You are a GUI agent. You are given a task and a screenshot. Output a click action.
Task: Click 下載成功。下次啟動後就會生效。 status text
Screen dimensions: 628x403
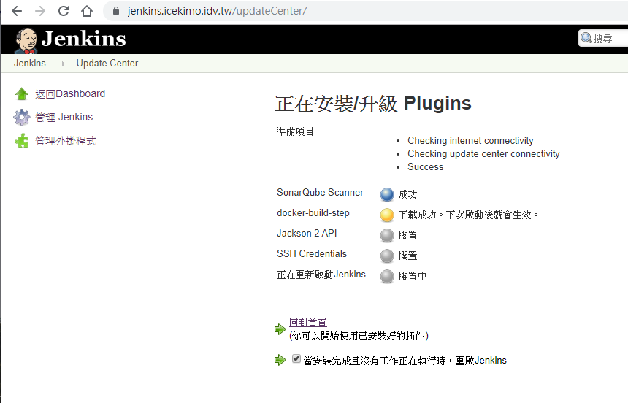469,215
